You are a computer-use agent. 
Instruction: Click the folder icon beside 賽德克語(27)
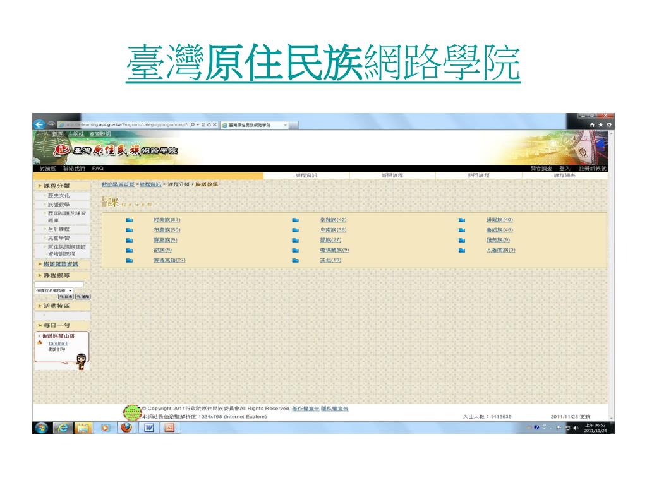click(x=129, y=260)
